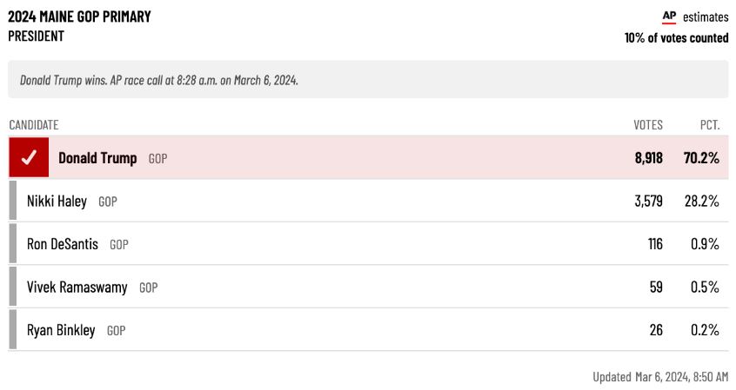This screenshot has width=736, height=390.
Task: Click the 2024 Maine GOP Primary title
Action: [79, 17]
